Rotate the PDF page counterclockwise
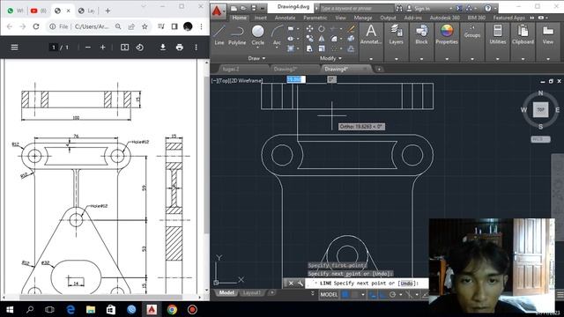 140,47
